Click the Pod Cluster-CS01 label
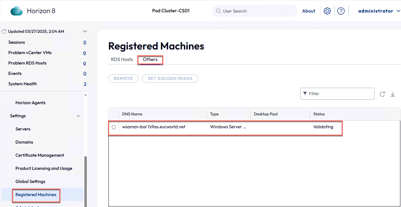The image size is (401, 207). tap(171, 11)
